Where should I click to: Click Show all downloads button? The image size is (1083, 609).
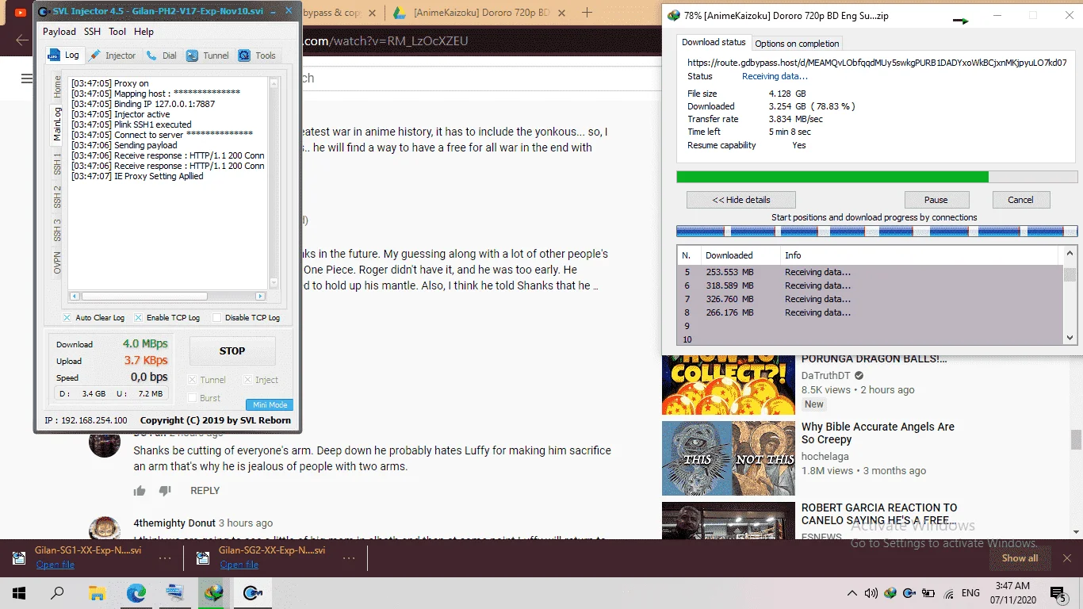click(1020, 558)
